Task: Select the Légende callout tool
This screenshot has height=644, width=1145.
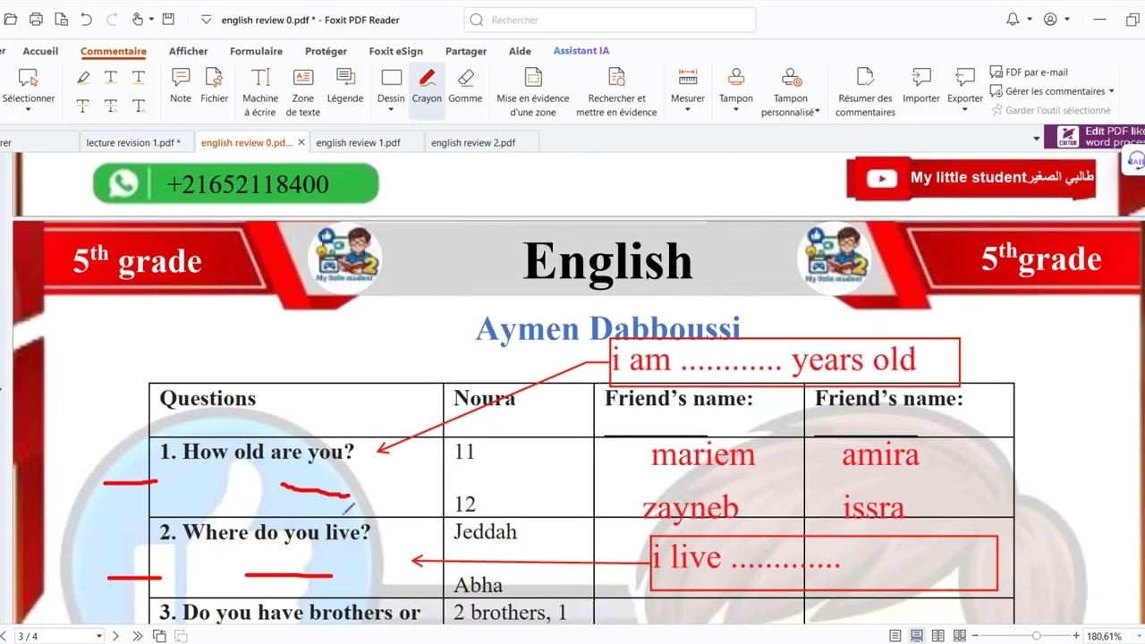Action: (x=345, y=86)
